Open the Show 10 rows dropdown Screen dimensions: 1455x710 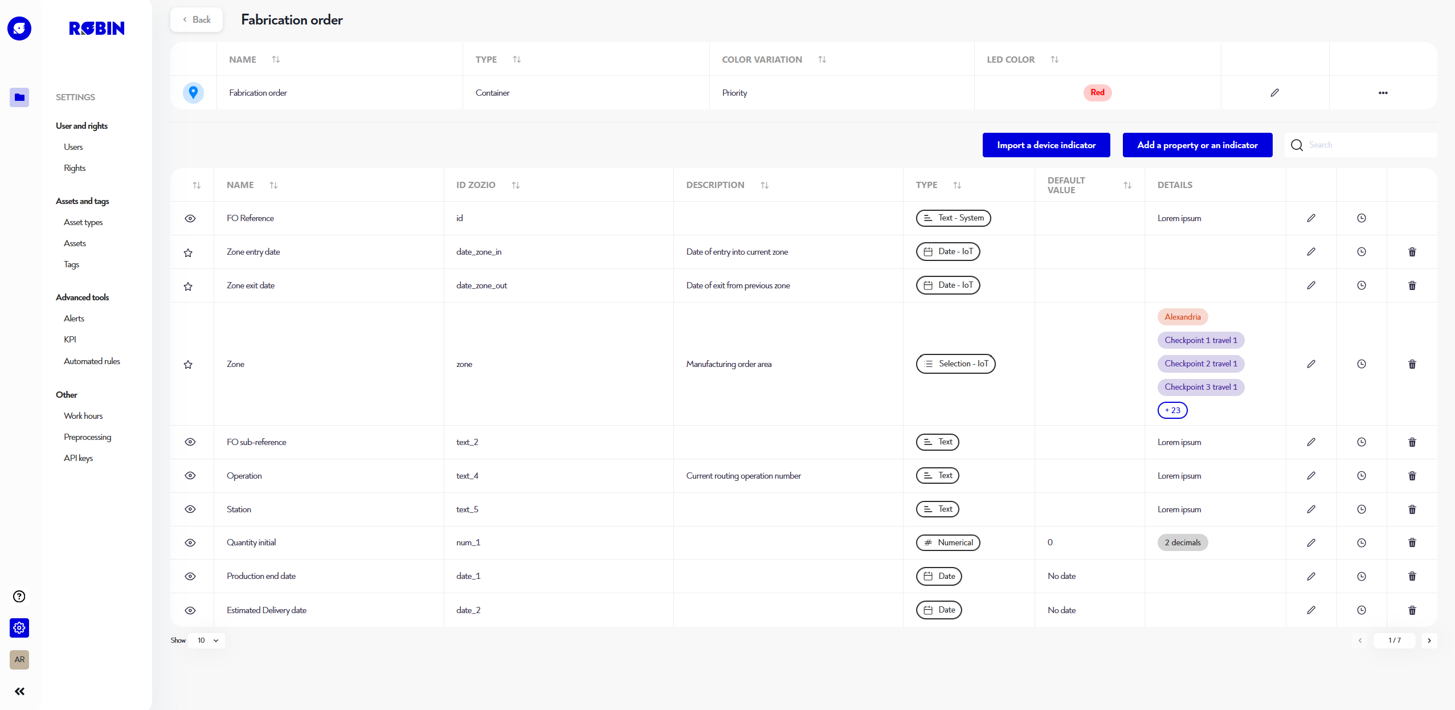pyautogui.click(x=207, y=640)
